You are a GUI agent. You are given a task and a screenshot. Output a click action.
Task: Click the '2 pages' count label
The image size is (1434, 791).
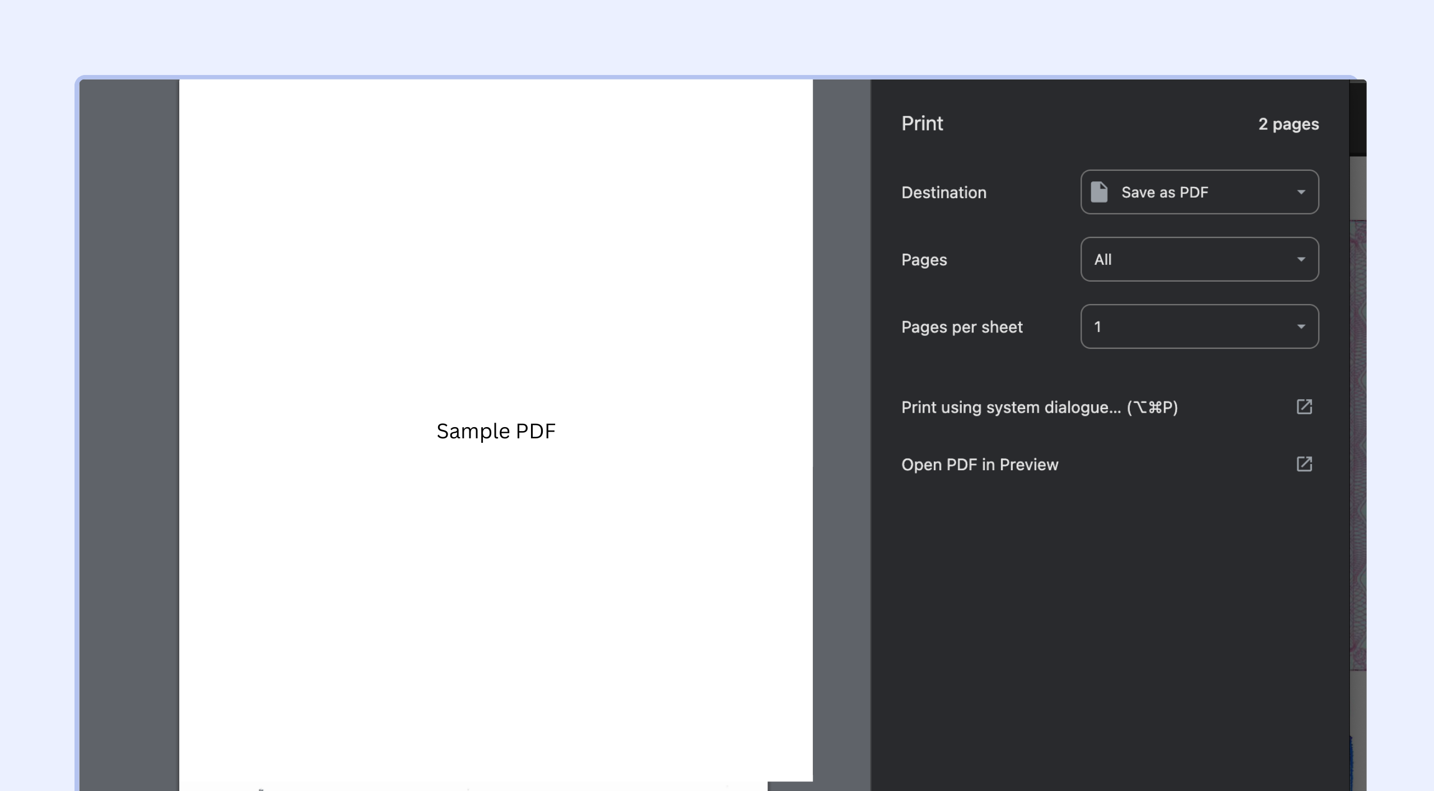coord(1288,124)
